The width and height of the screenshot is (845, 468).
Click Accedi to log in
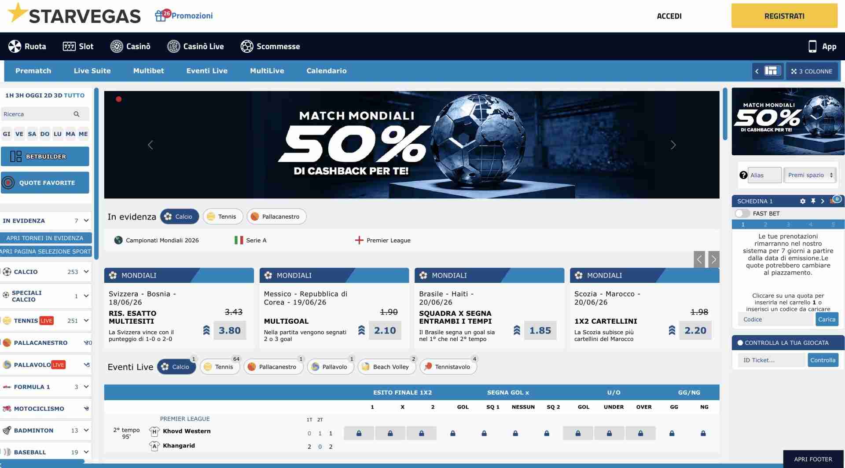[669, 16]
